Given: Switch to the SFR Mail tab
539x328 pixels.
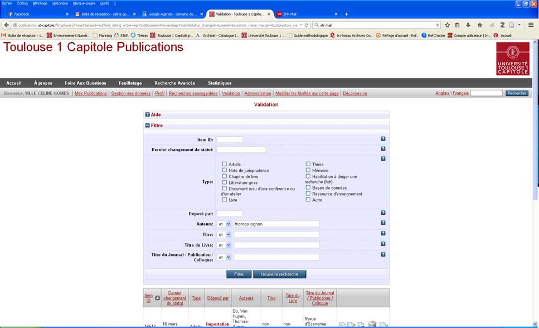Looking at the screenshot, I should tap(307, 14).
